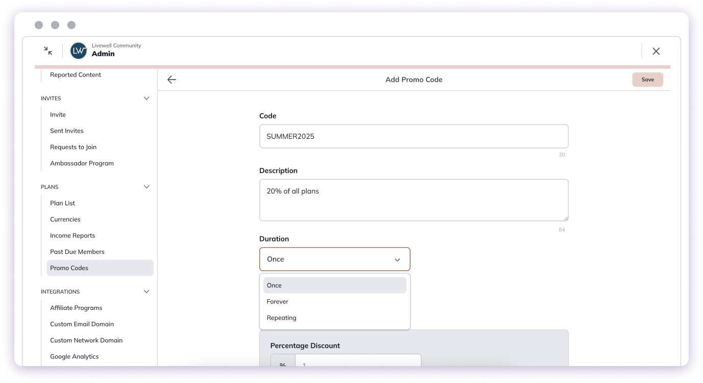Click the Code input showing SUMMER2025
The height and width of the screenshot is (383, 703).
pyautogui.click(x=414, y=136)
